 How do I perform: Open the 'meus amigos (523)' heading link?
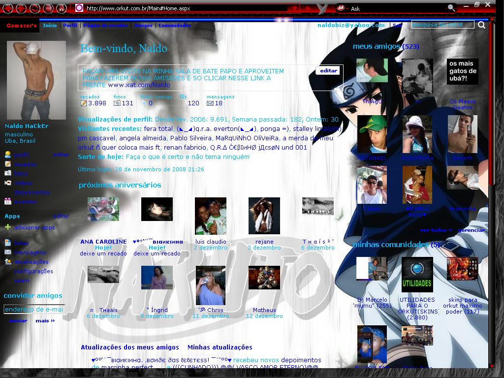tap(386, 46)
